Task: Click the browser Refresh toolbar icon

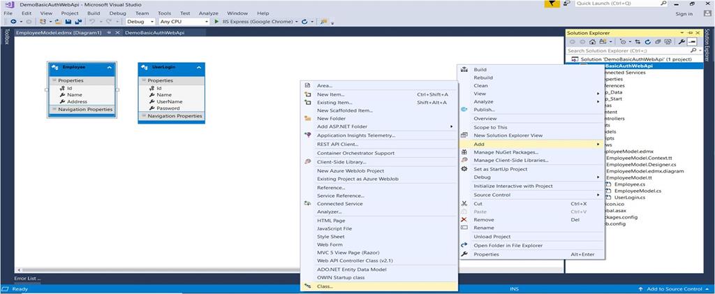Action: pyautogui.click(x=304, y=22)
